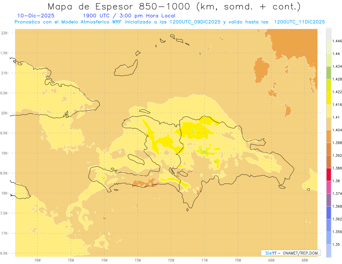Click the '19N' latitude label
The image size is (342, 264).
pos(4,153)
